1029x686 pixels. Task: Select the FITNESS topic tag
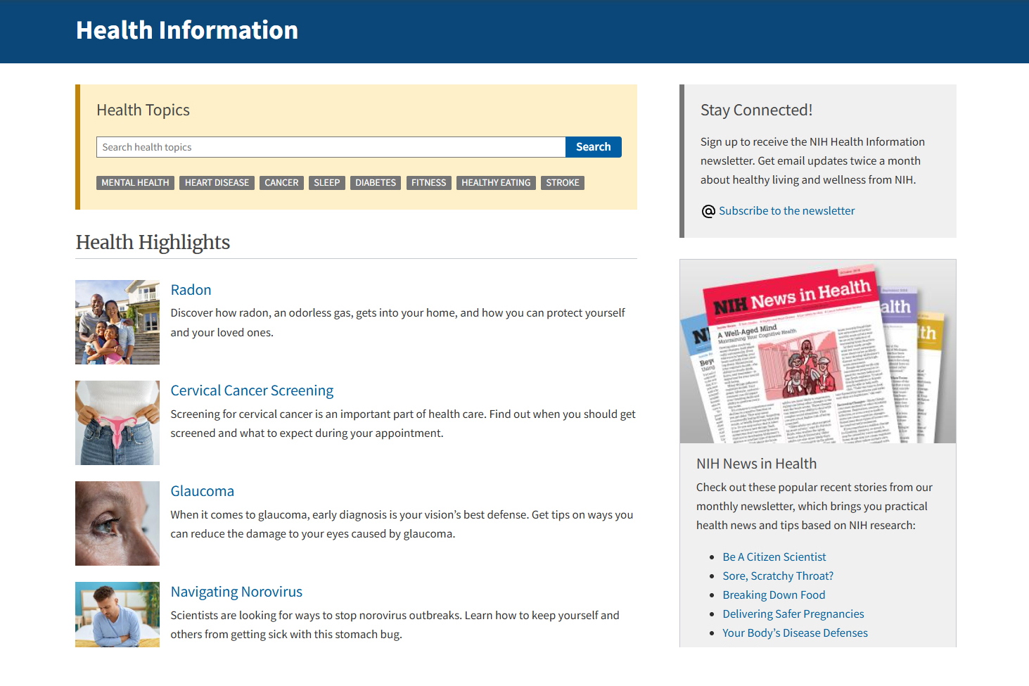[428, 182]
